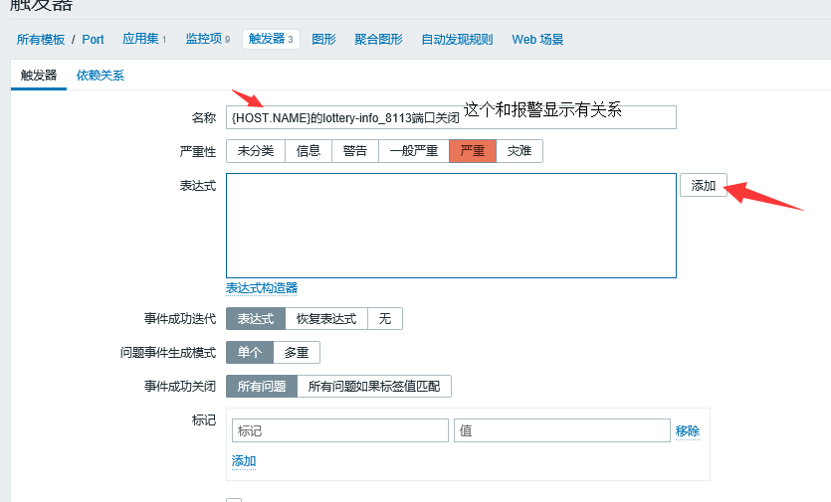831x502 pixels.
Task: Go to 监控项 in template navigation
Action: pyautogui.click(x=206, y=40)
